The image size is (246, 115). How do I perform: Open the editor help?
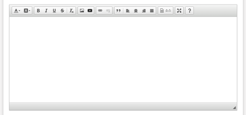189,11
